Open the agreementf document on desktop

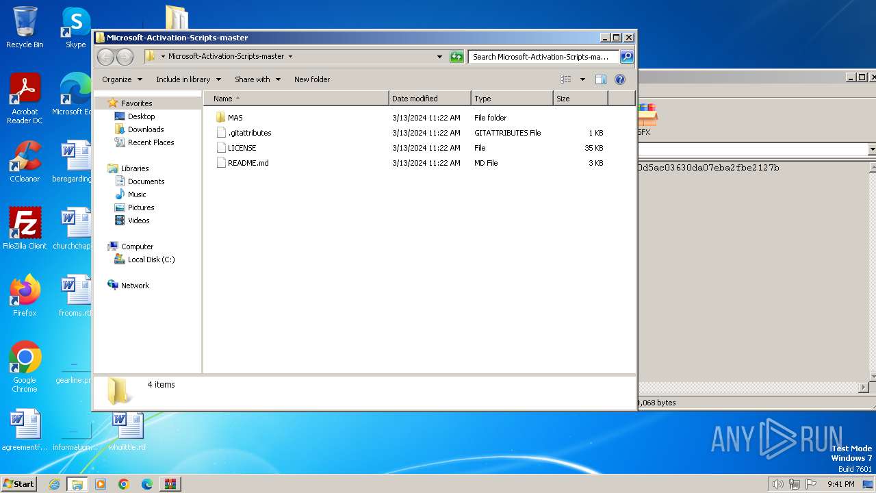25,430
